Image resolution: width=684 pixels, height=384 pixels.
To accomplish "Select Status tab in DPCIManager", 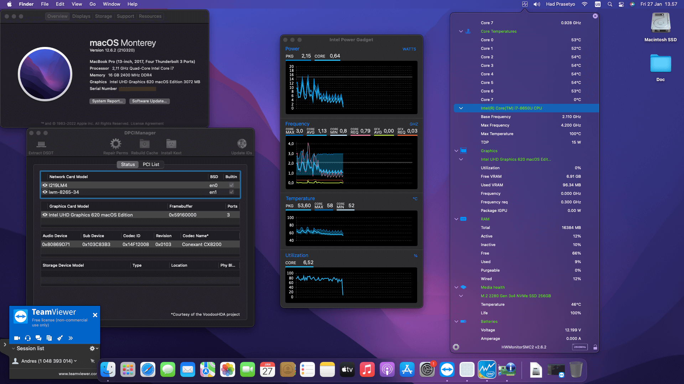I will [x=128, y=164].
